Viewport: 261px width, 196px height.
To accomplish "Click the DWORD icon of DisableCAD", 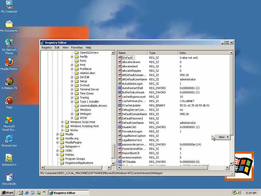I will pyautogui.click(x=120, y=127).
